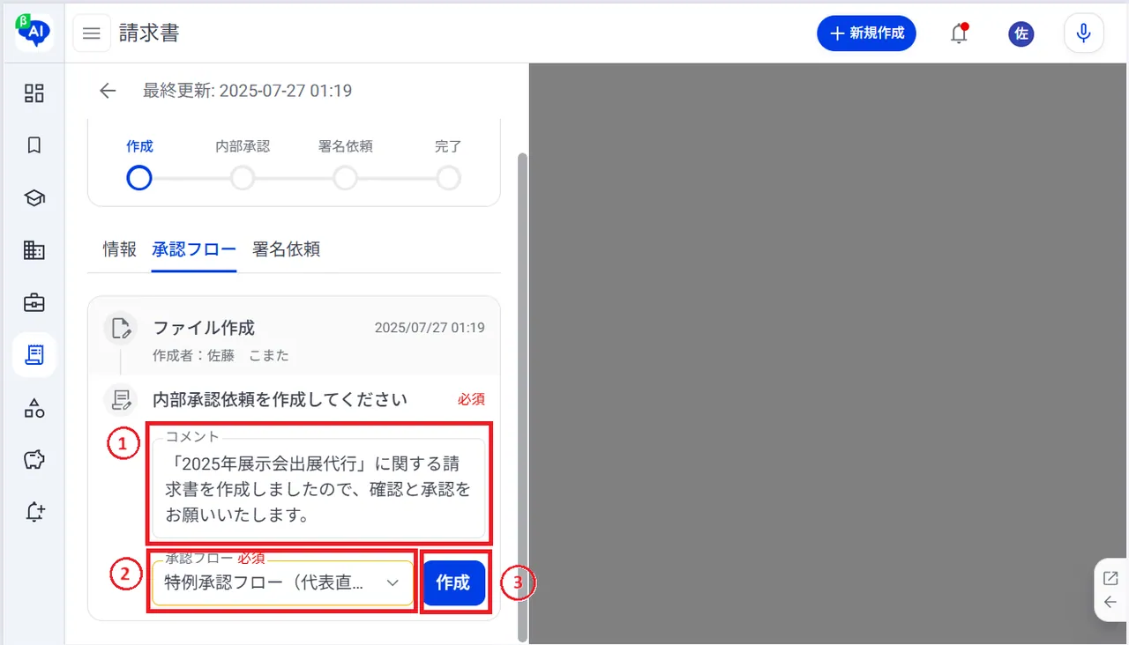1129x645 pixels.
Task: Click the collapse arrow at right edge
Action: (1110, 603)
